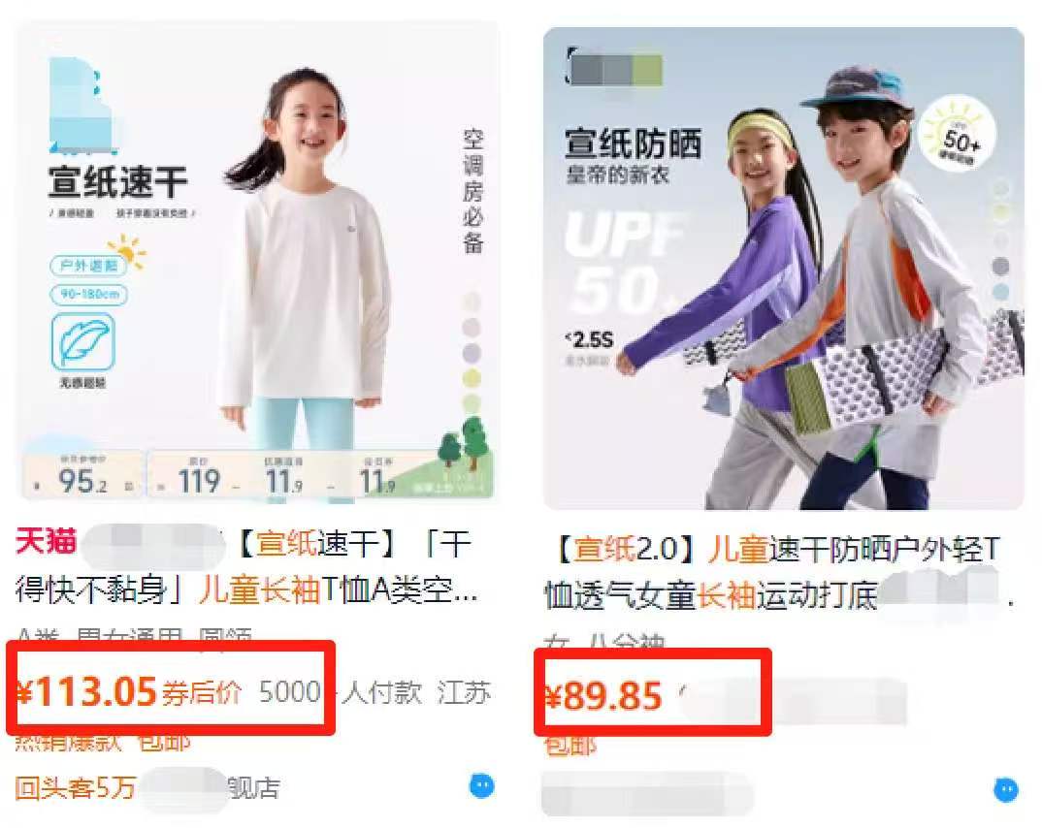Click the feather 无感舒肤 icon

[83, 342]
